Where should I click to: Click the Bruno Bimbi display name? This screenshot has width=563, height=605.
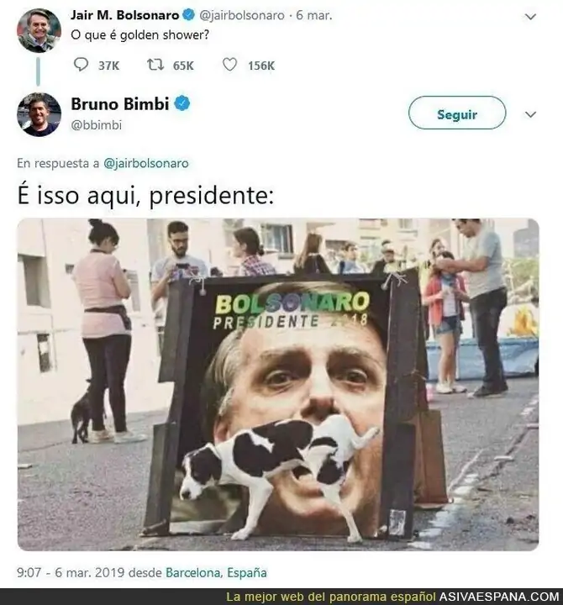point(120,104)
